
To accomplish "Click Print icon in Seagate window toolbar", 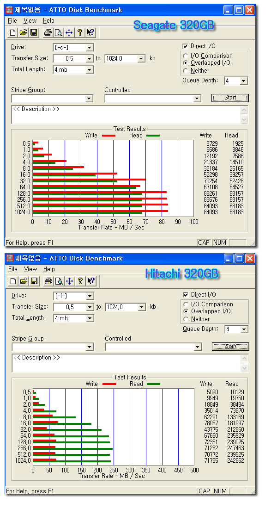I will 48,32.
